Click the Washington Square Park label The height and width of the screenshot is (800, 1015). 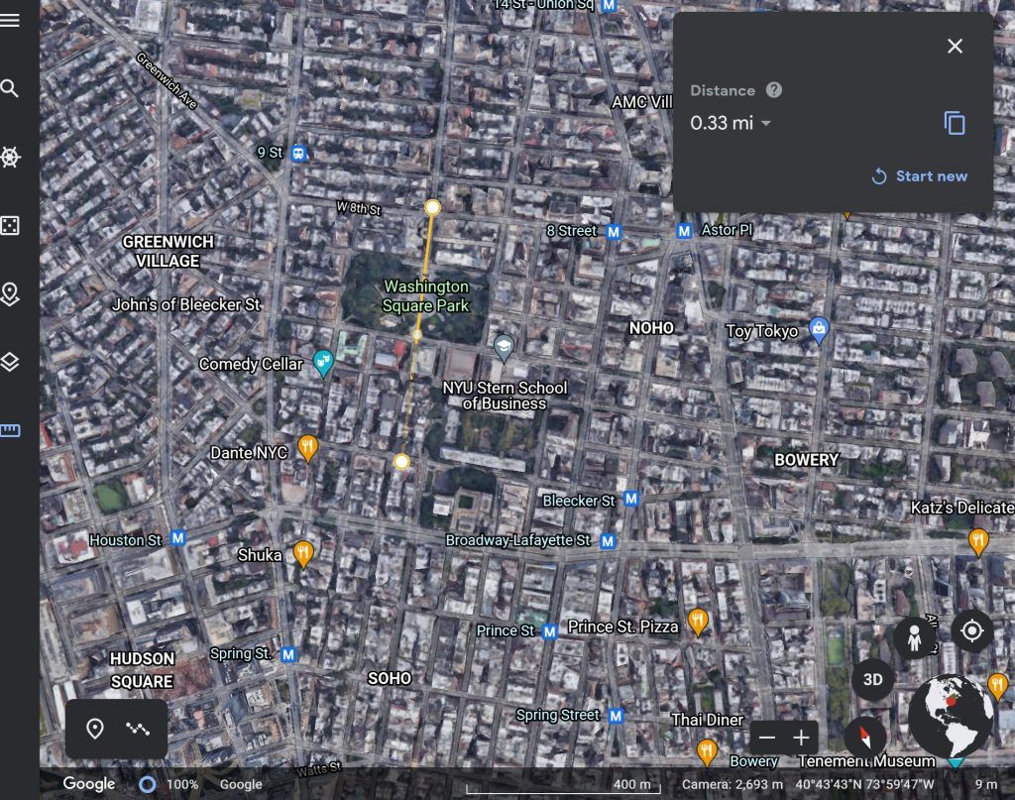425,295
